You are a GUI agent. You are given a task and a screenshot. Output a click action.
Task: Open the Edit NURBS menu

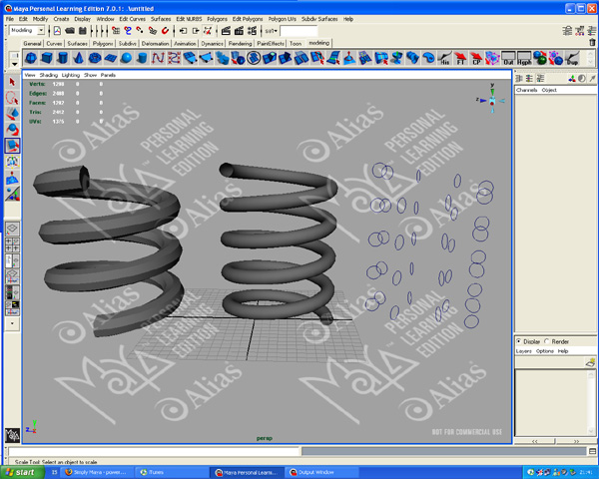point(189,19)
